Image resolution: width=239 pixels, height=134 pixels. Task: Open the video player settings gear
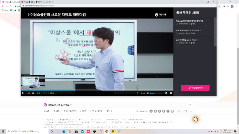pos(171,93)
